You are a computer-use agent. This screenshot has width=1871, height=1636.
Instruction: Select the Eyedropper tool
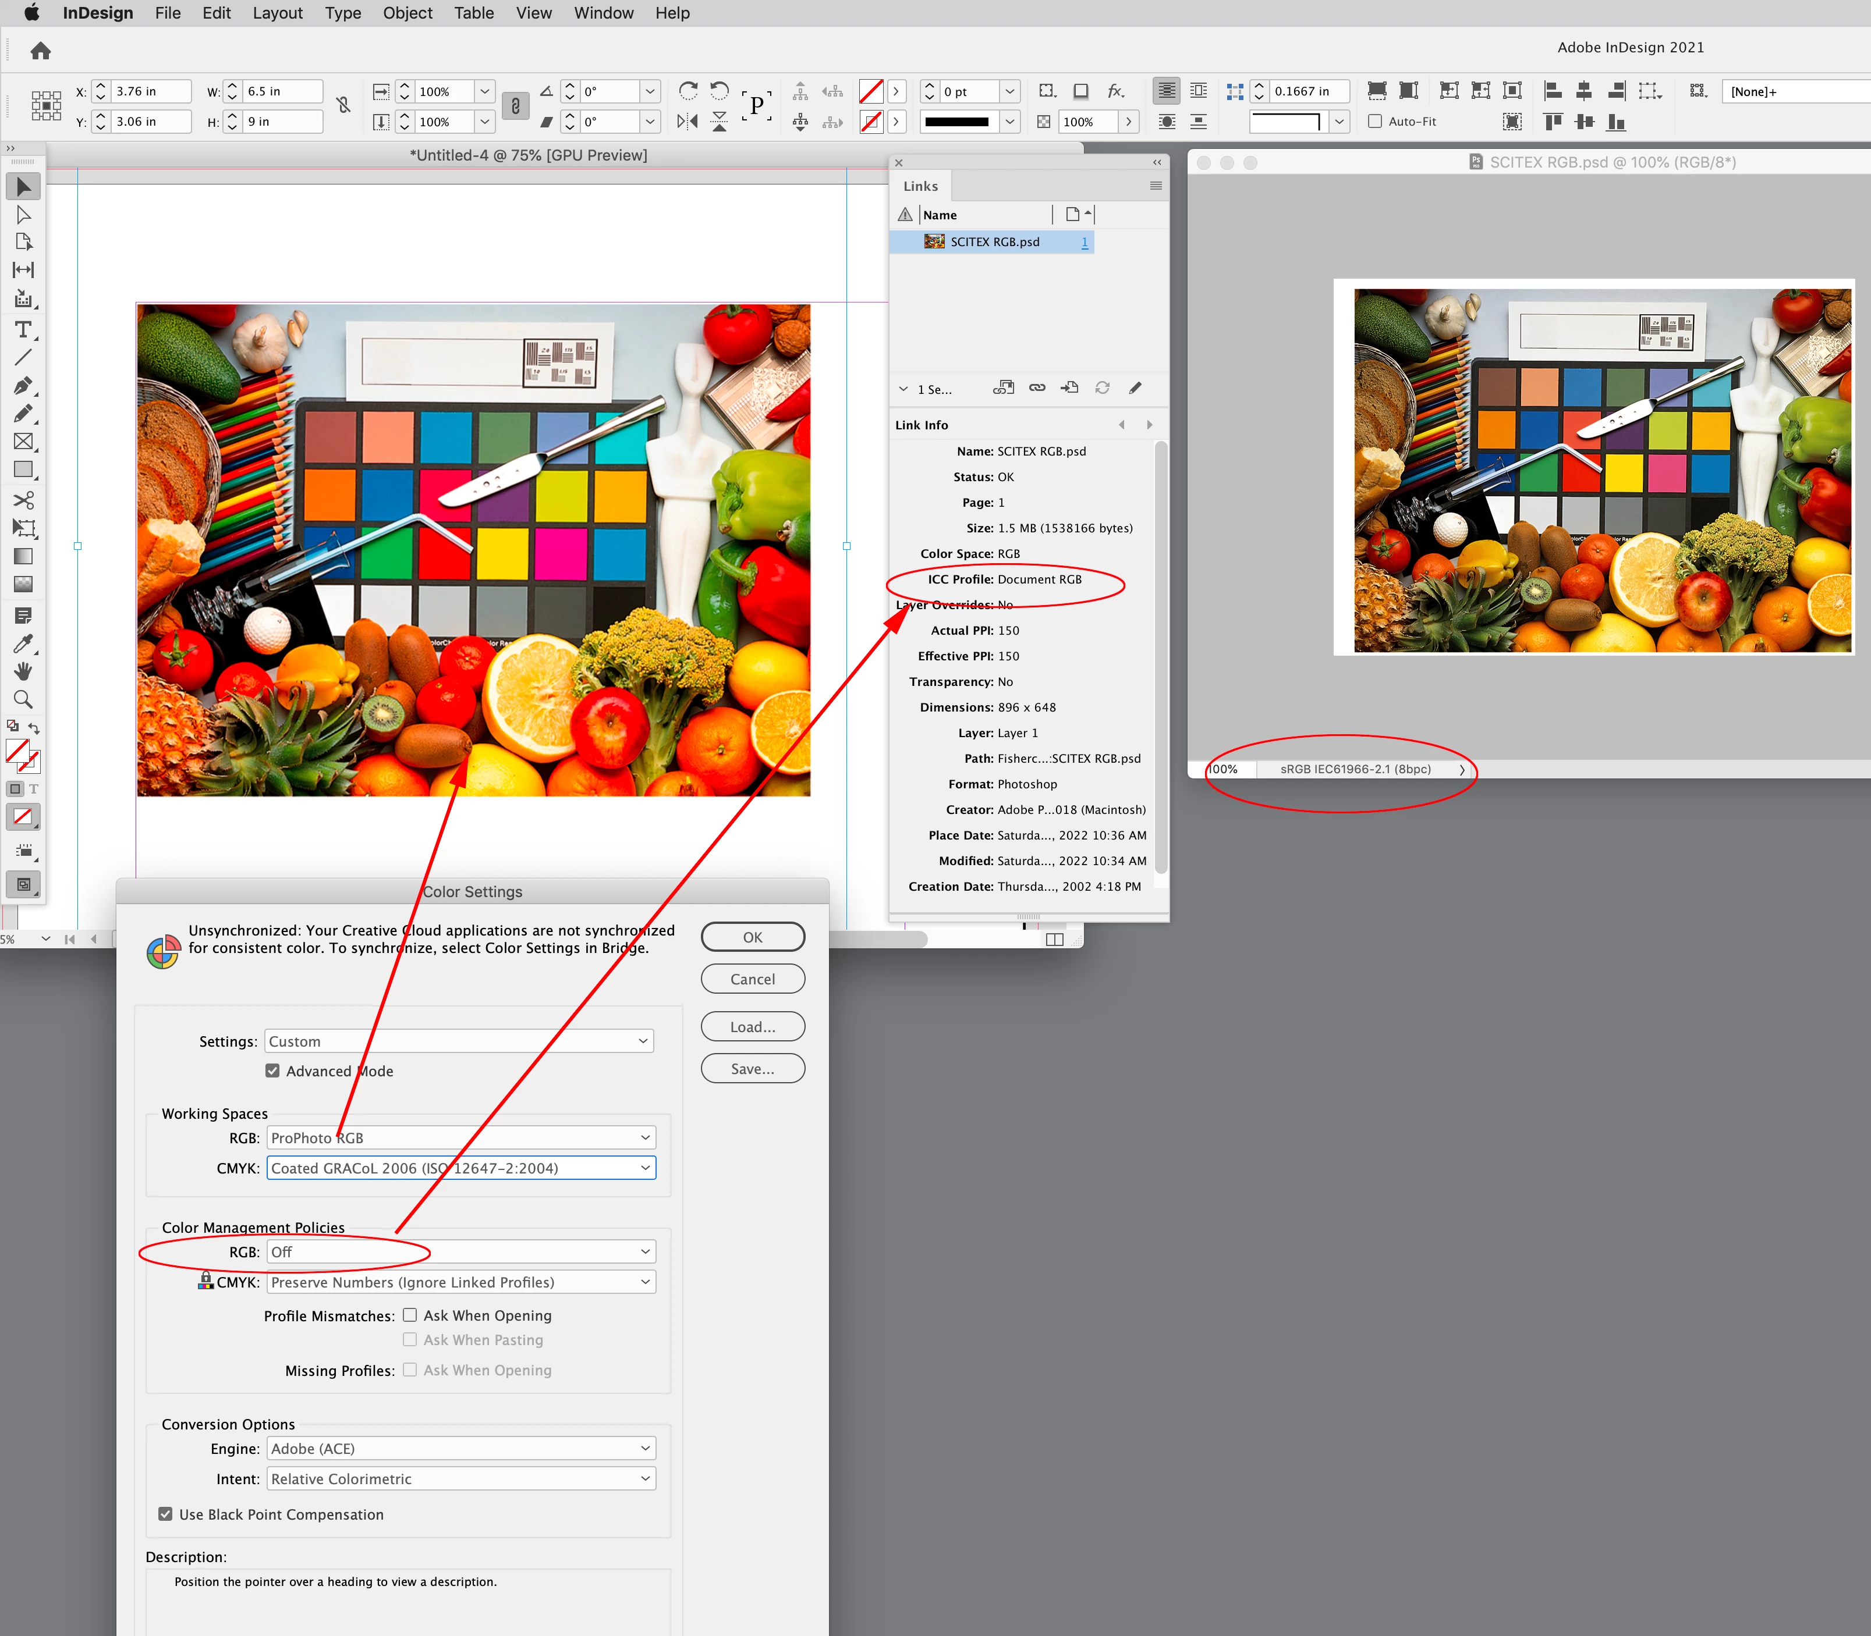(x=23, y=643)
